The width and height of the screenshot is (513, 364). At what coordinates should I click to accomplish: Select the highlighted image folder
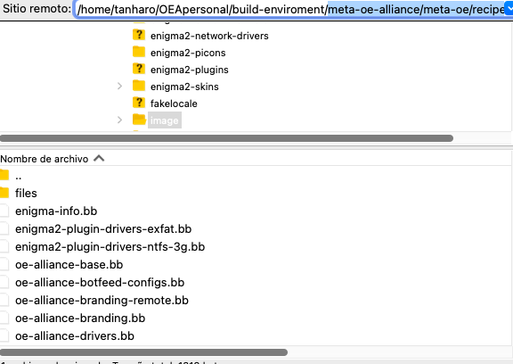pos(164,120)
